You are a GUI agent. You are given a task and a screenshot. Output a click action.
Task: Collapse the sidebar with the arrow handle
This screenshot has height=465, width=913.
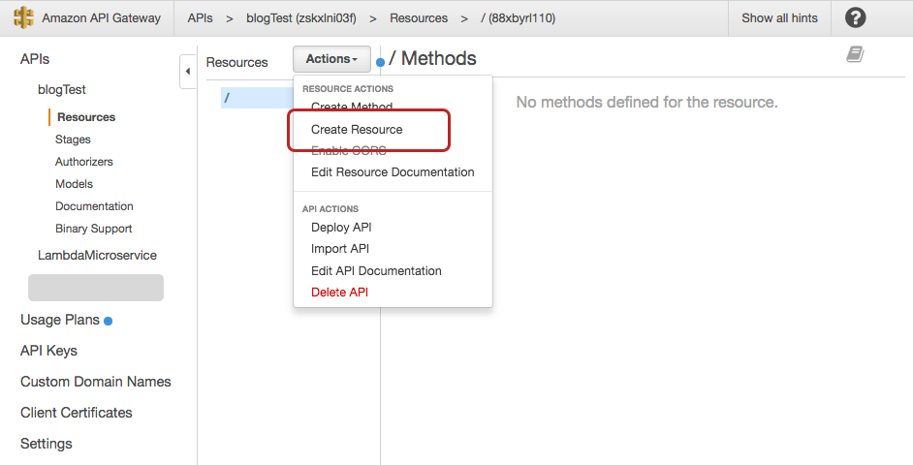pyautogui.click(x=188, y=72)
